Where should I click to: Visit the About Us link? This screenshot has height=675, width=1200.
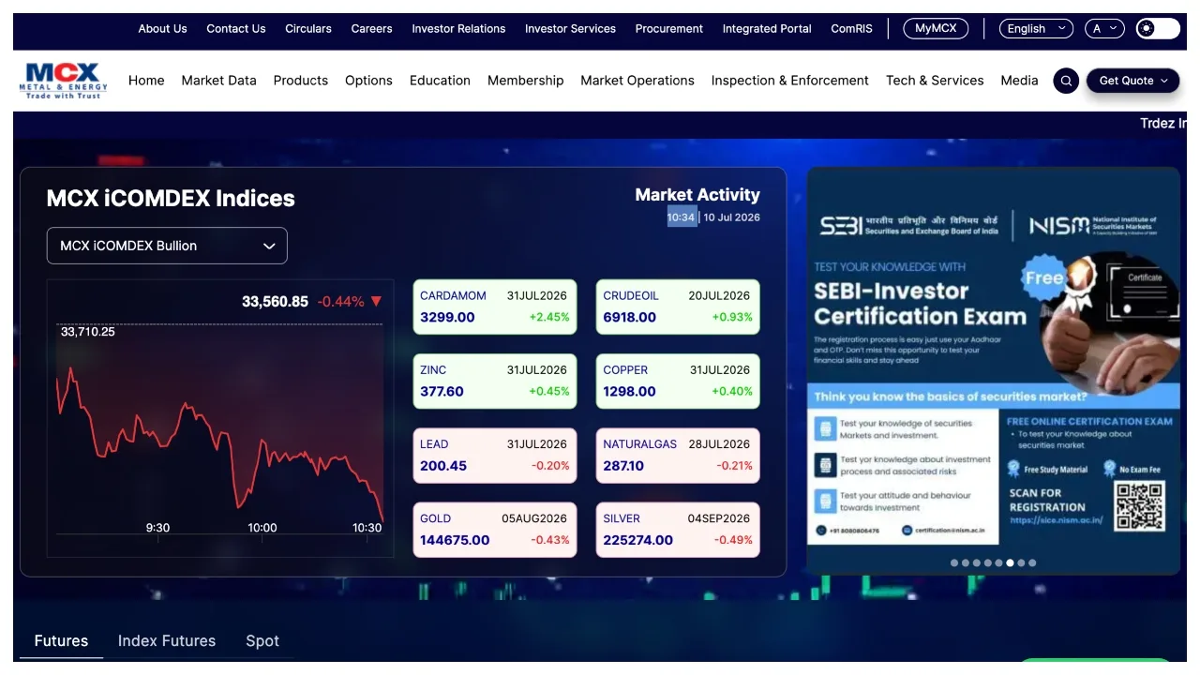[163, 29]
